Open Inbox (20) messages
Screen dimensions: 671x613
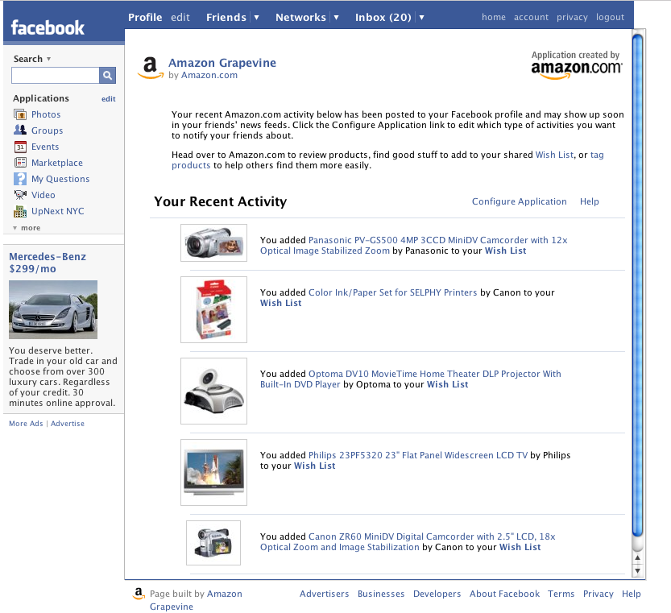click(383, 18)
